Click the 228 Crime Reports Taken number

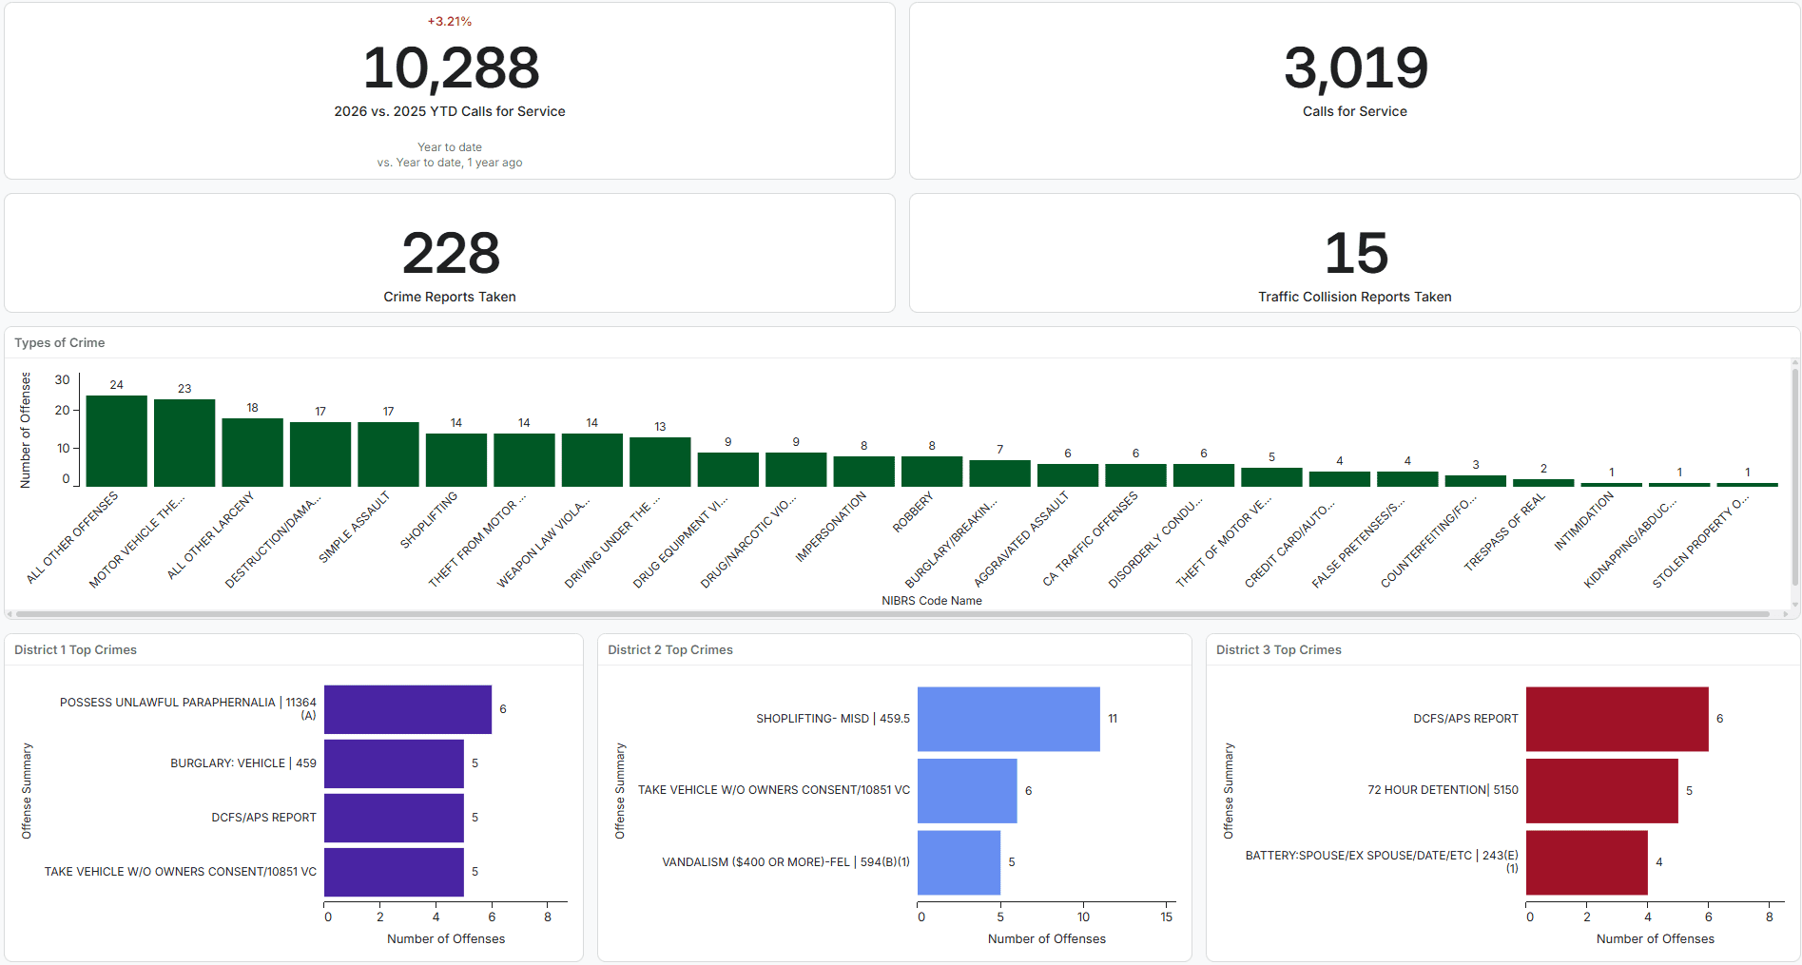pos(451,254)
